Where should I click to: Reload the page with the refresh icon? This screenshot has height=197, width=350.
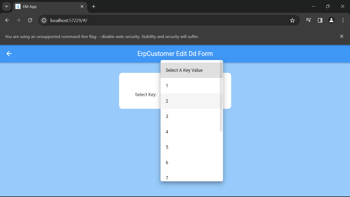tap(30, 20)
